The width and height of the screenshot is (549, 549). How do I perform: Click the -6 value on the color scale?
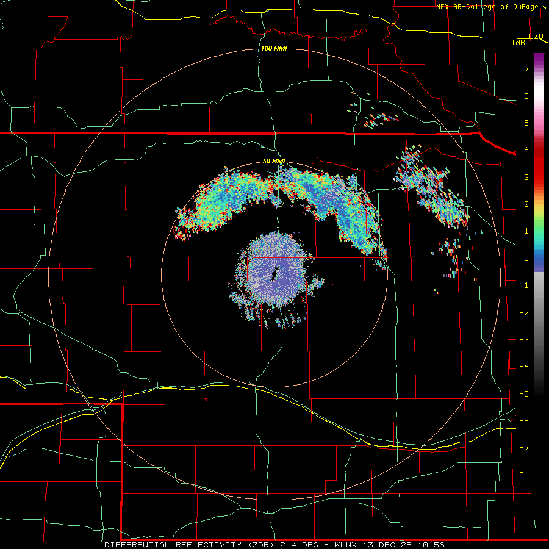524,421
